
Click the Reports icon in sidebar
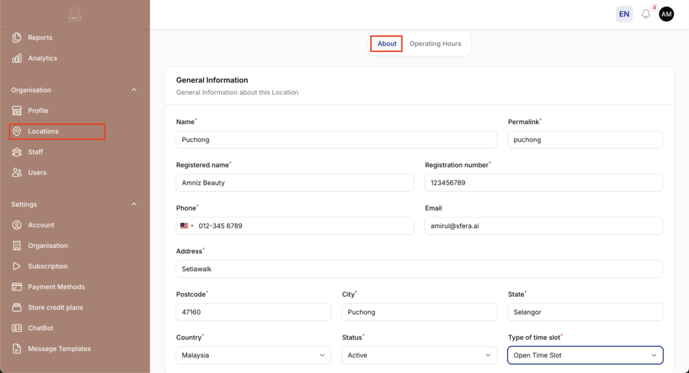coord(17,38)
